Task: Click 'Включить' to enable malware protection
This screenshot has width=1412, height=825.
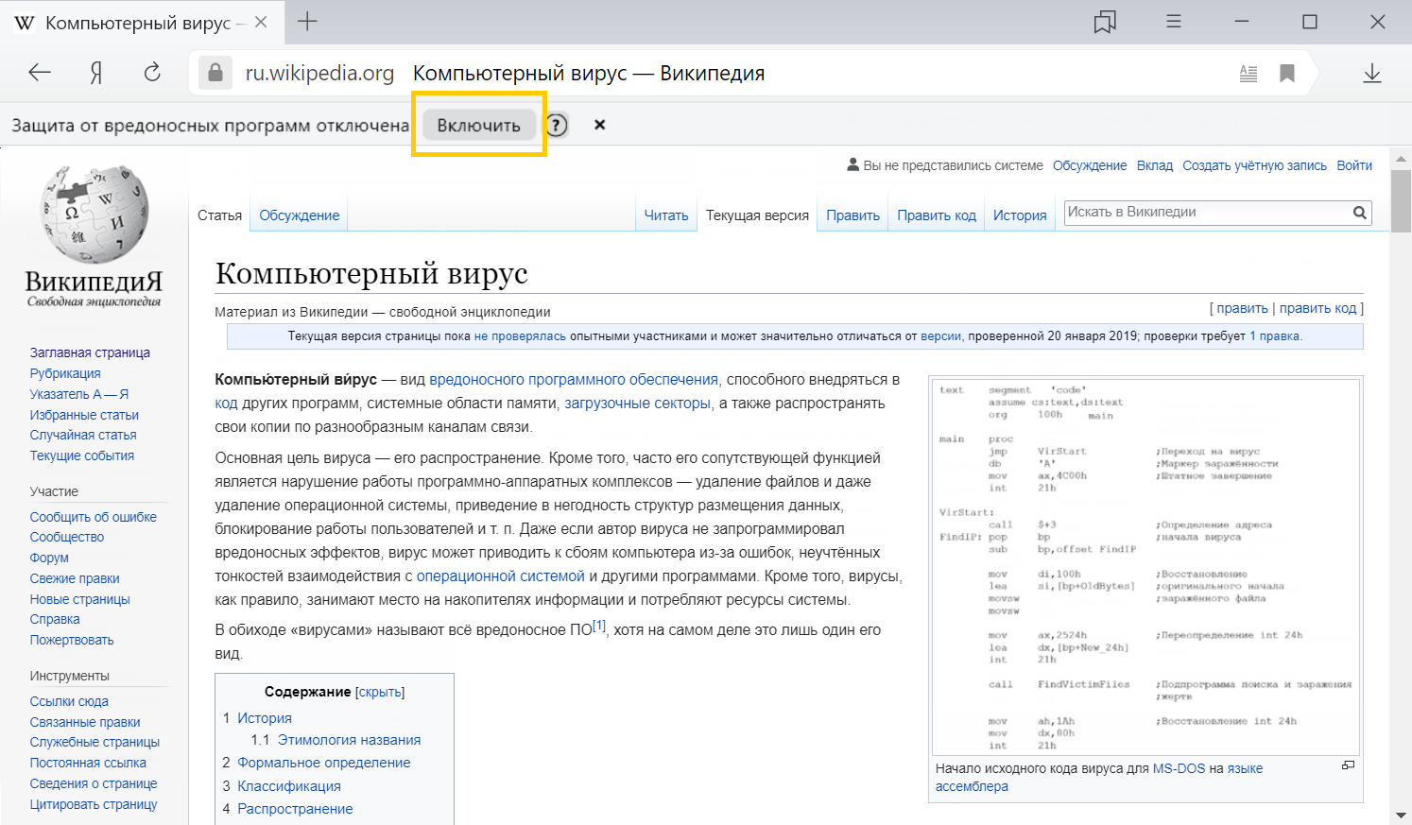Action: click(x=478, y=125)
